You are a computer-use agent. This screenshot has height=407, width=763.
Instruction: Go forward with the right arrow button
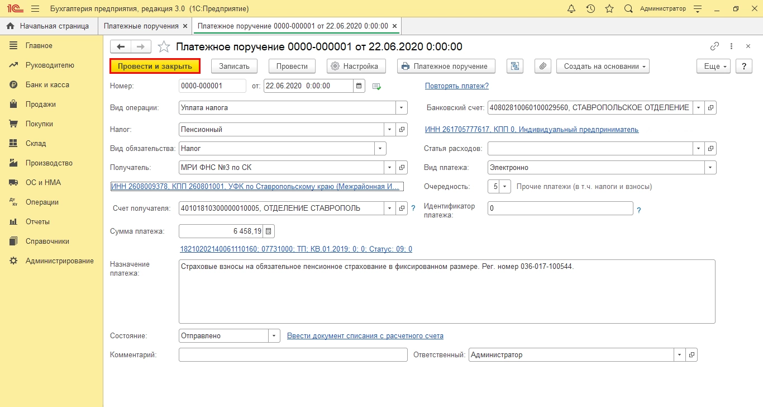[141, 47]
